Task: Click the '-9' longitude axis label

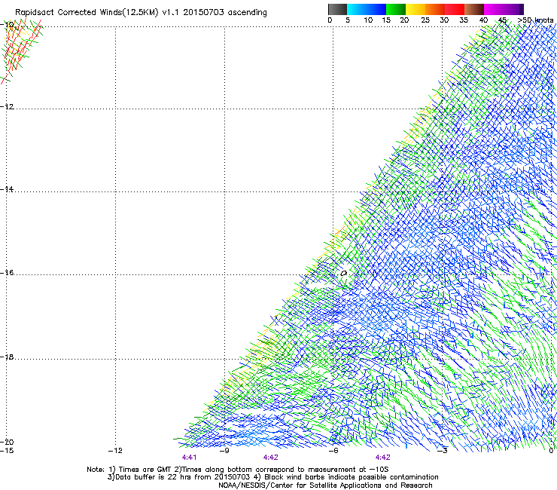Action: (224, 451)
